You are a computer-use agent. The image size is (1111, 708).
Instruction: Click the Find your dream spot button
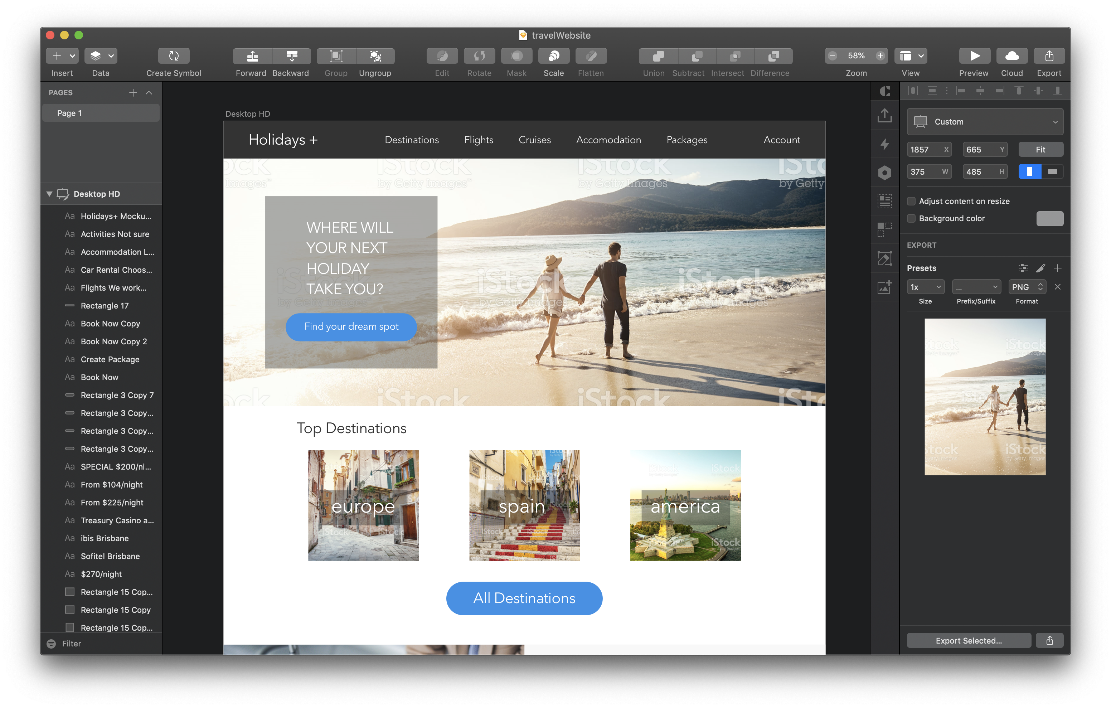pos(351,326)
